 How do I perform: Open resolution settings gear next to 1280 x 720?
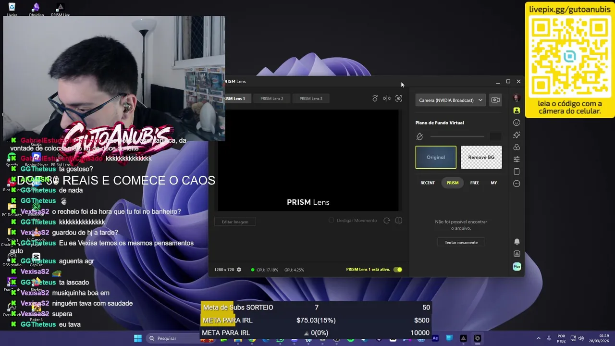pyautogui.click(x=239, y=270)
